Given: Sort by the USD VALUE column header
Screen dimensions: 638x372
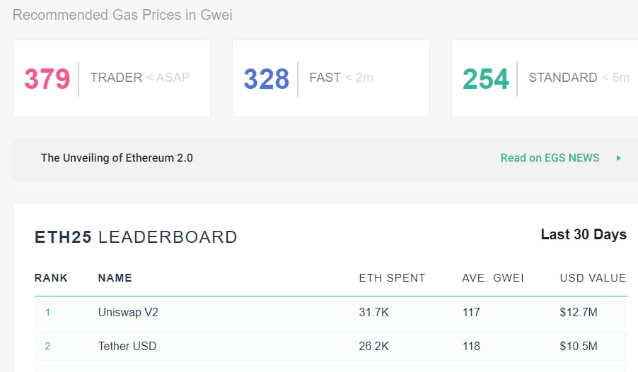Looking at the screenshot, I should (x=593, y=278).
